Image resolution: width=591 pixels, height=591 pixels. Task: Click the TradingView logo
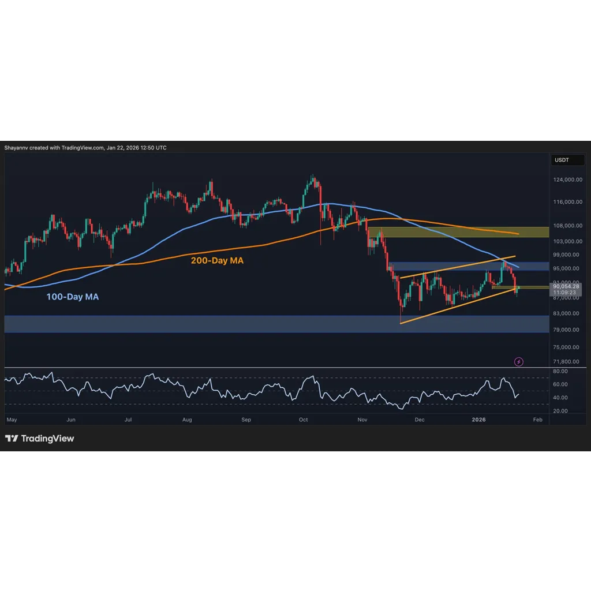(x=40, y=439)
